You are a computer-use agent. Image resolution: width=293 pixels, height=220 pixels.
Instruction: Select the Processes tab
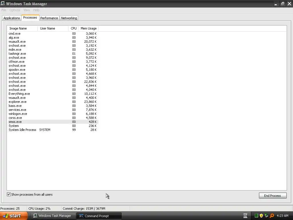[30, 17]
